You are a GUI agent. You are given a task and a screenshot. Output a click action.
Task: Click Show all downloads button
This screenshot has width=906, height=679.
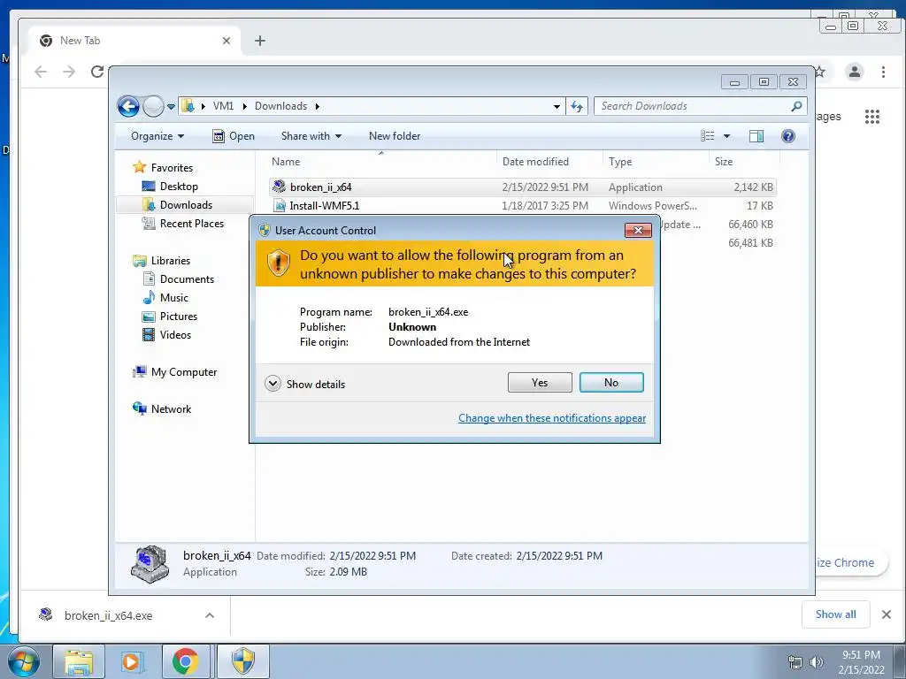point(835,614)
